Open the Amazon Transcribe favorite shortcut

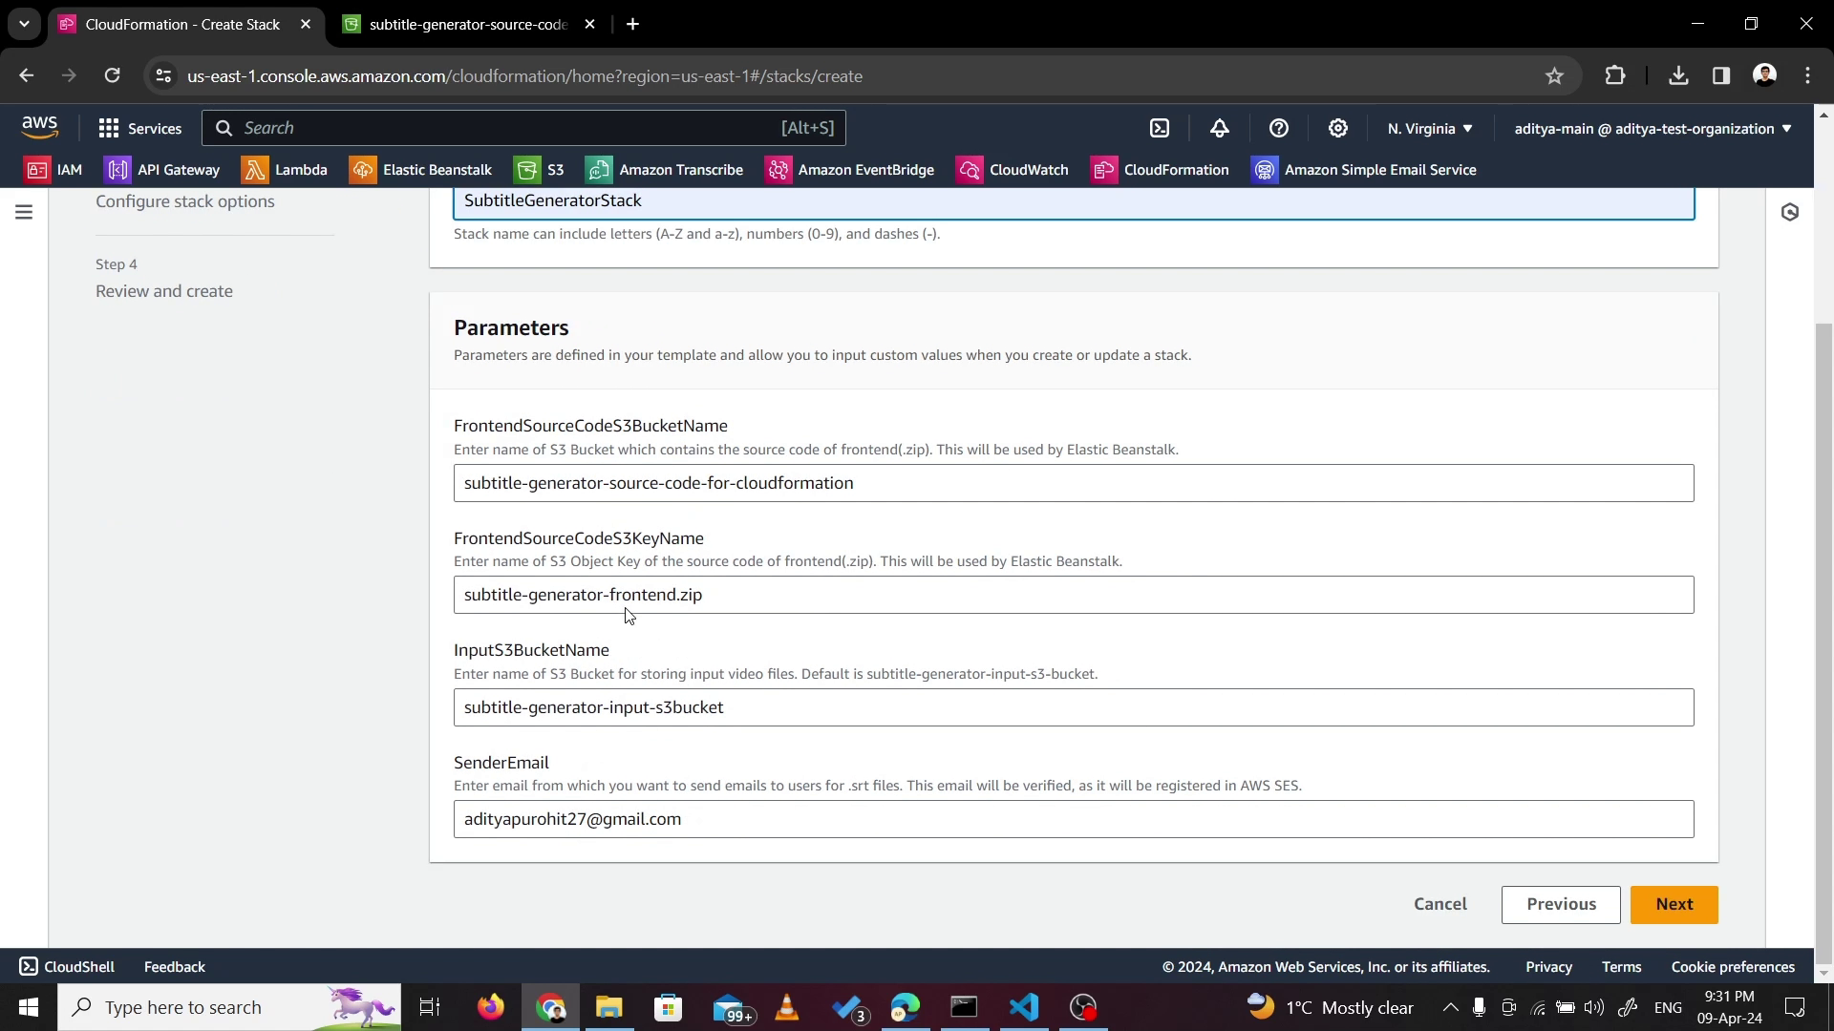click(665, 170)
